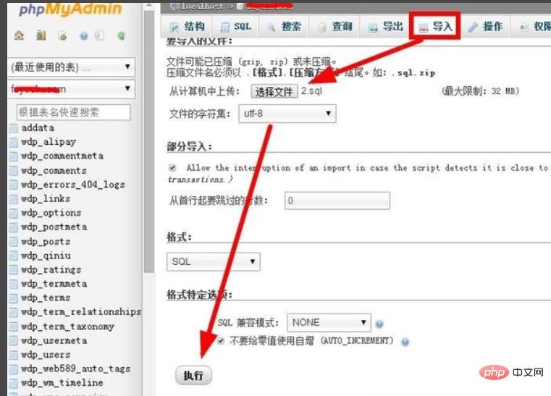Click table icon beside addata
This screenshot has width=551, height=396.
[14, 128]
